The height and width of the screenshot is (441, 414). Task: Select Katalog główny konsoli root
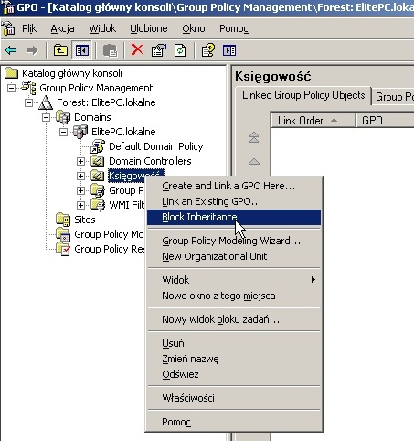72,73
